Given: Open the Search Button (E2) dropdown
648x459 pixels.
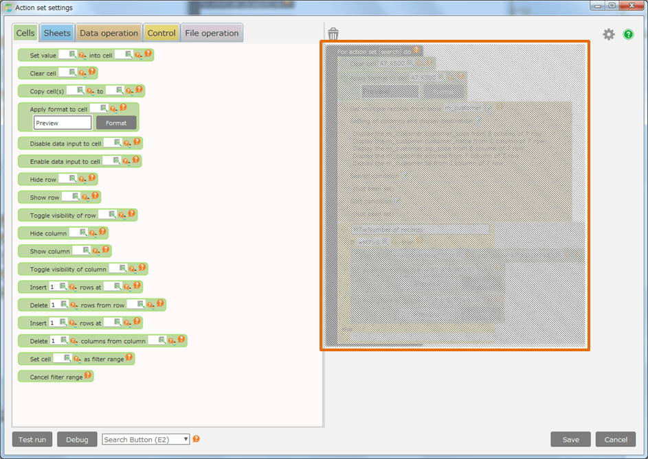Looking at the screenshot, I should tap(146, 439).
